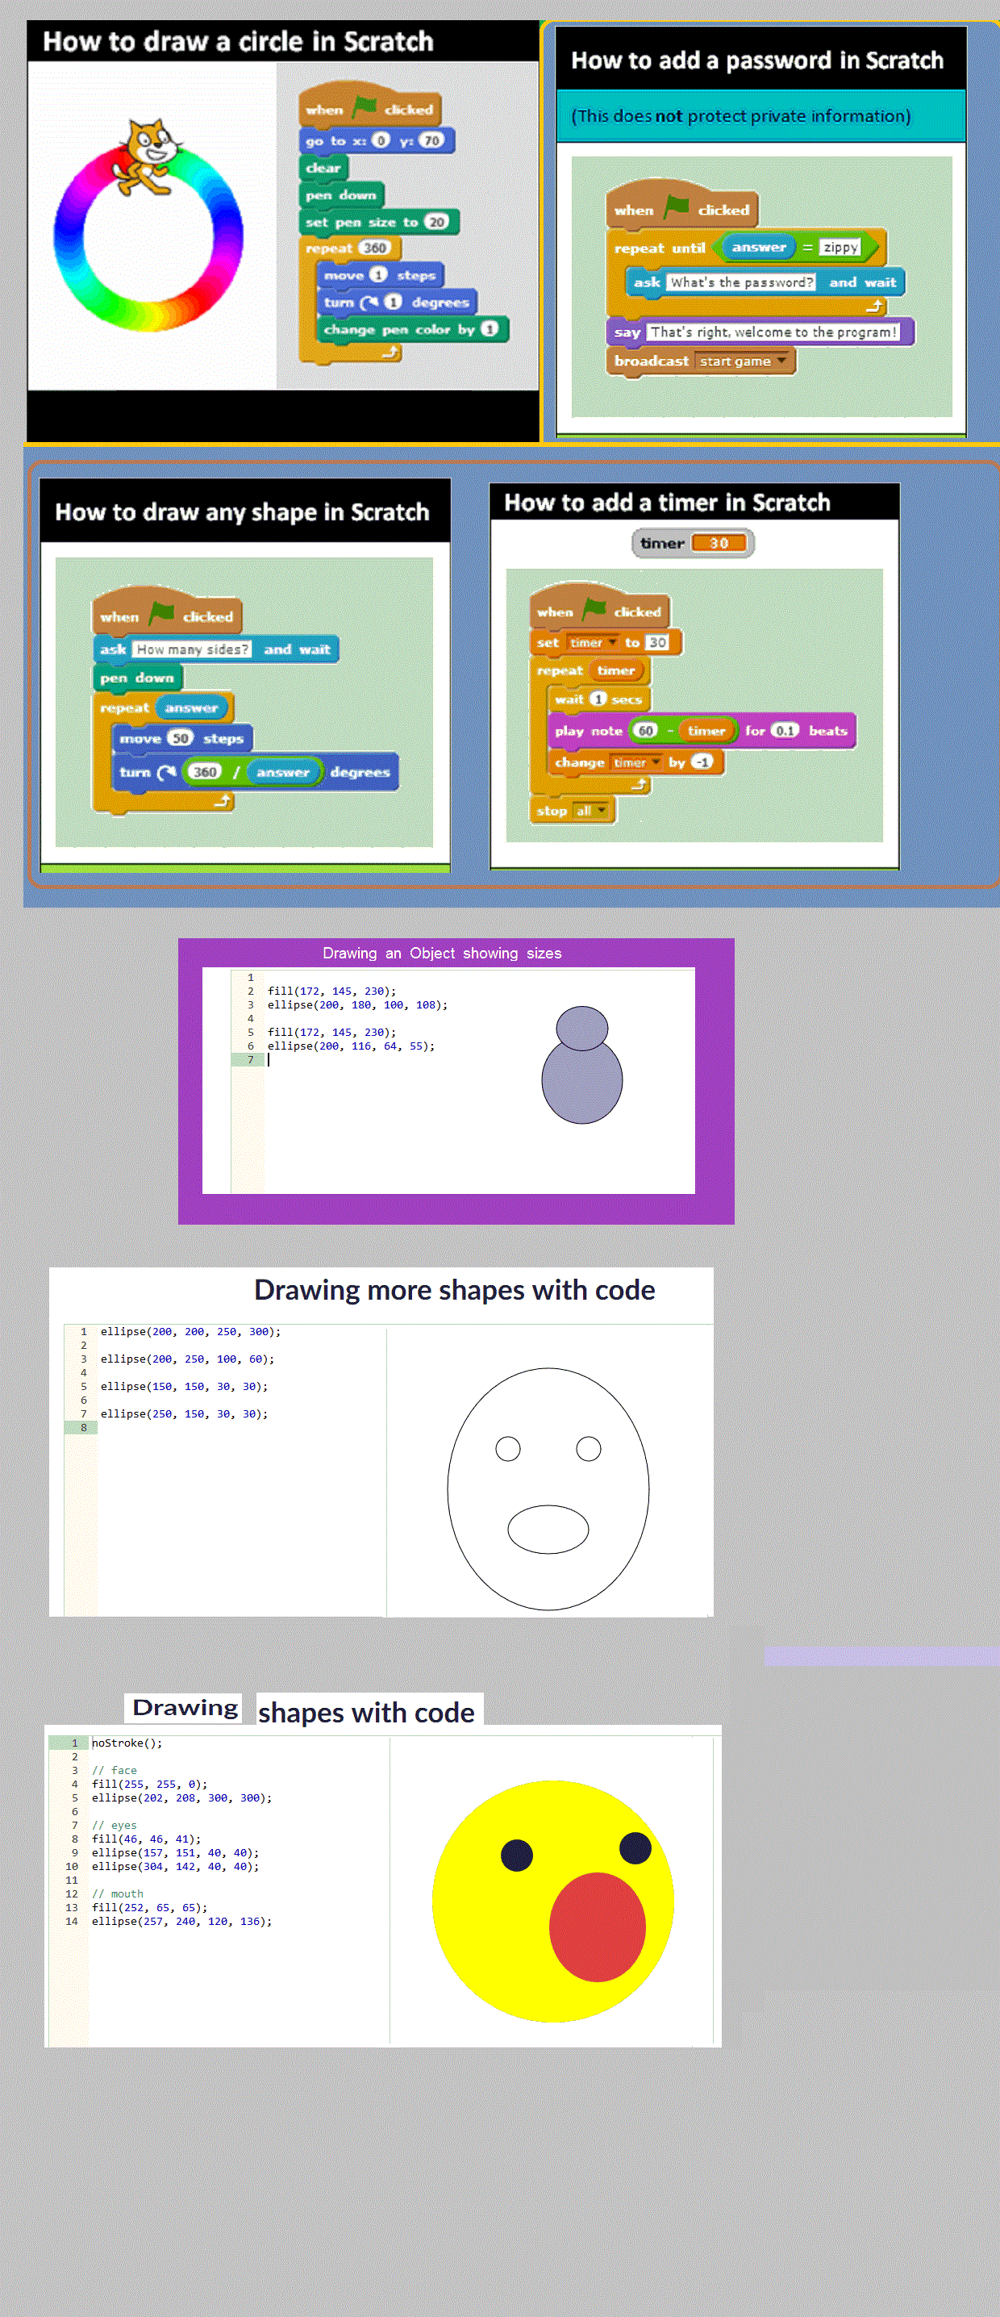Click the code line 'ellipse(257, 240, 120, 136);'
This screenshot has height=2317, width=1000.
tap(181, 1920)
